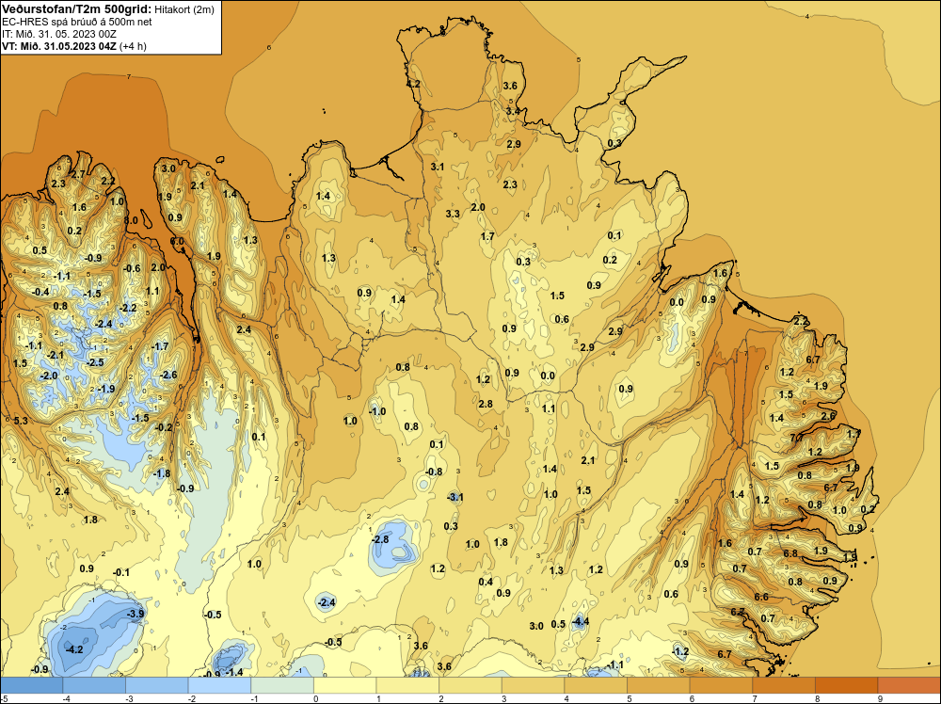Click the '-3.9' temperature value on the map
The width and height of the screenshot is (941, 704).
pos(136,614)
